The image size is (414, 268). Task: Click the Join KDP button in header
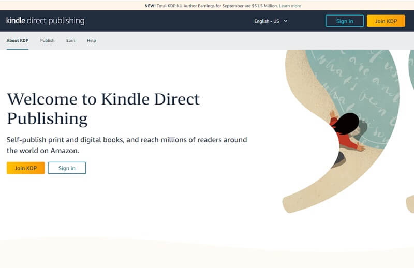[x=386, y=21]
